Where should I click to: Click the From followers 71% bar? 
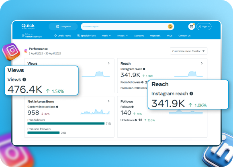pyautogui.click(x=66, y=124)
